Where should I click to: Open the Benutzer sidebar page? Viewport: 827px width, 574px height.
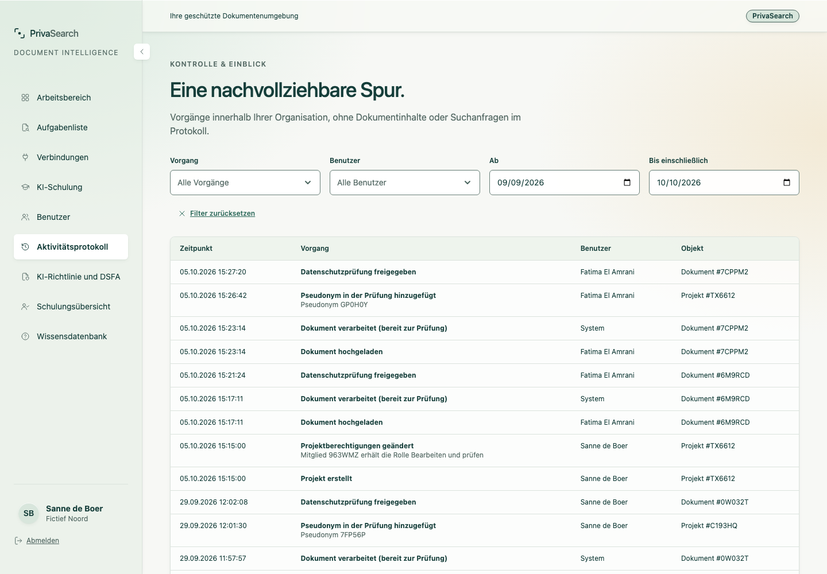click(x=71, y=217)
